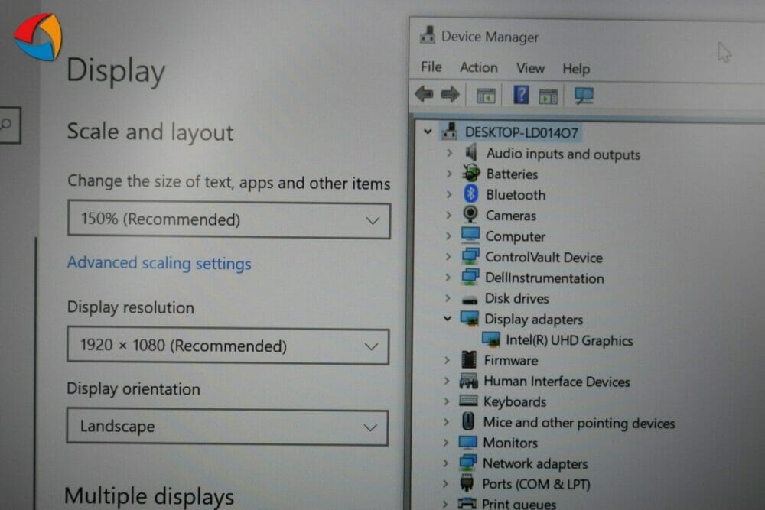Click the search magnifier in Settings
The height and width of the screenshot is (510, 765).
coord(7,125)
